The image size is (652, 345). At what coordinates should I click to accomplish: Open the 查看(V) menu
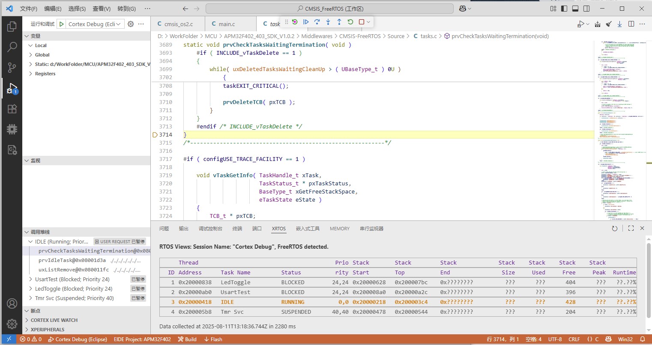coord(102,9)
